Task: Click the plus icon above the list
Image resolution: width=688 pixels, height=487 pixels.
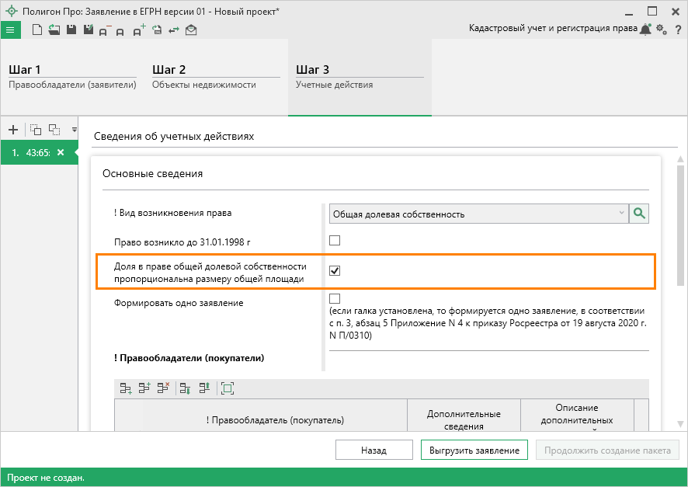Action: coord(12,129)
